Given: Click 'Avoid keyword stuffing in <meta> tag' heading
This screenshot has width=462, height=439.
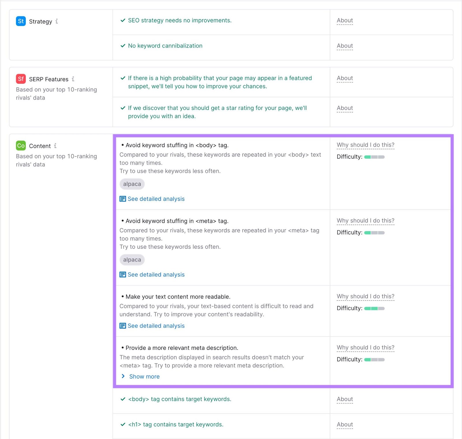Looking at the screenshot, I should point(177,221).
